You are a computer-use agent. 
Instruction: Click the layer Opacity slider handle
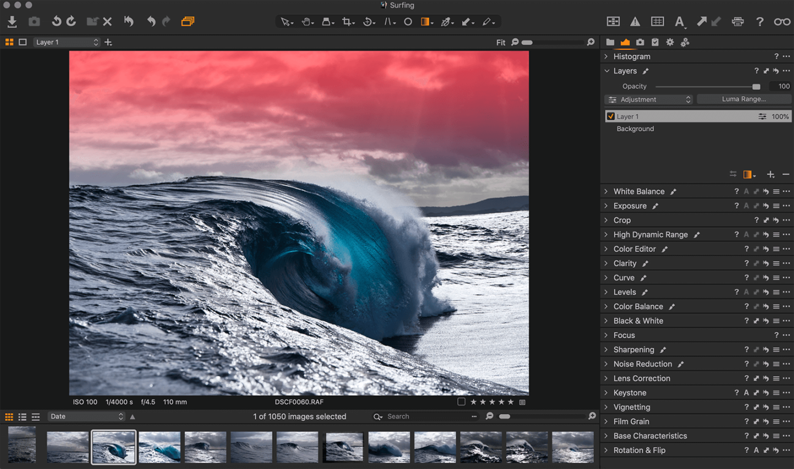756,86
